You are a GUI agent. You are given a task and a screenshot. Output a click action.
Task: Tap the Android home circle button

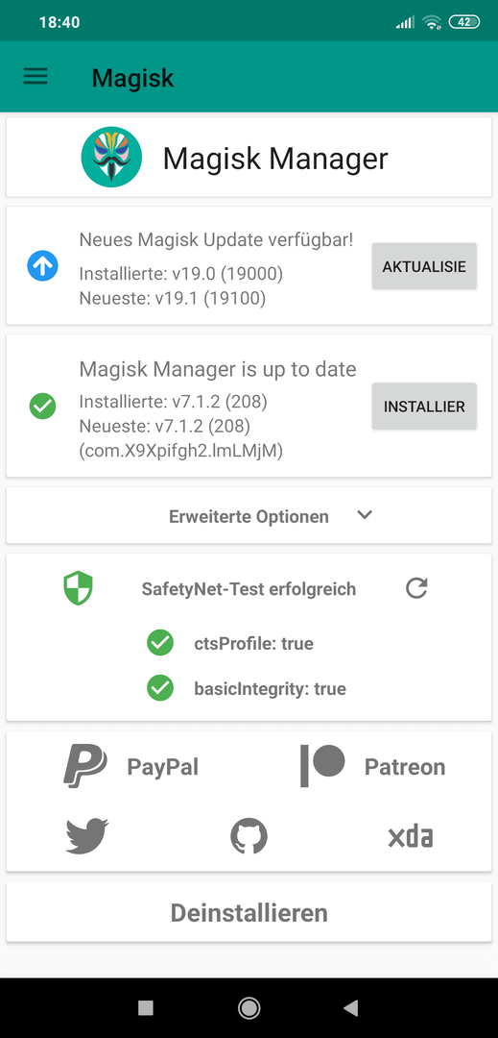pyautogui.click(x=249, y=1008)
